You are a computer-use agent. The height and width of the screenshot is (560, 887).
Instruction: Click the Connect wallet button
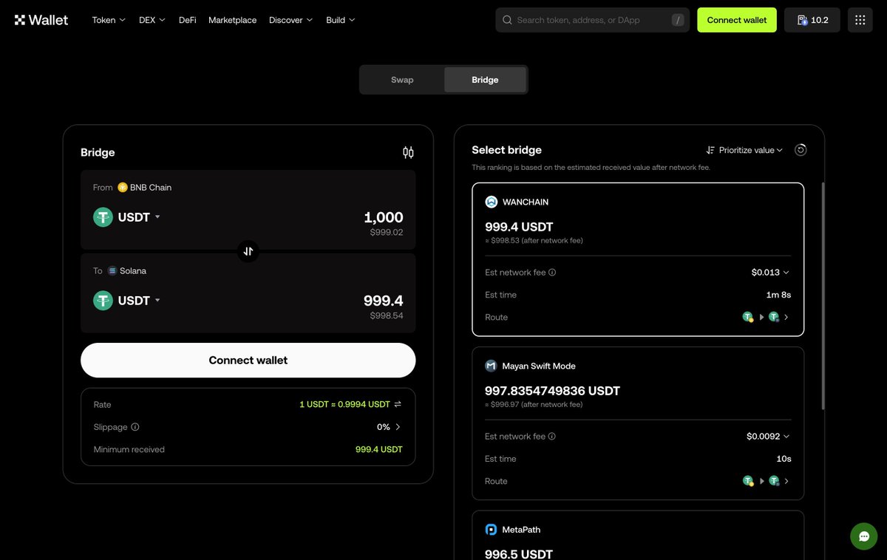pos(248,360)
